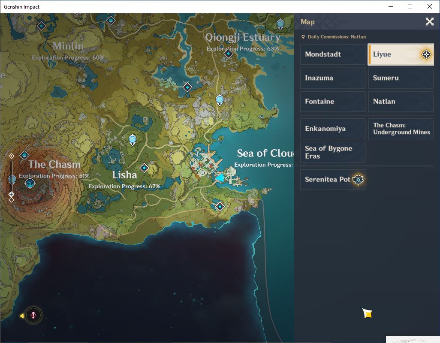Select the teleport waypoint above Lisha label
This screenshot has height=343, width=440.
[144, 168]
